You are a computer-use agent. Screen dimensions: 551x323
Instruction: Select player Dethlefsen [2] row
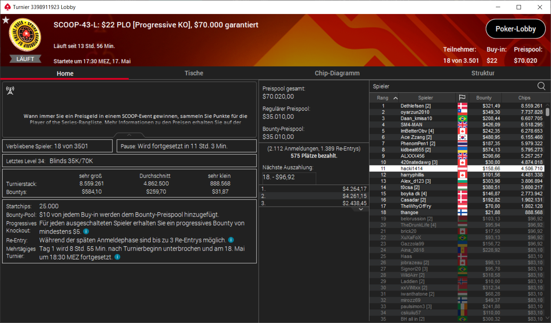457,106
